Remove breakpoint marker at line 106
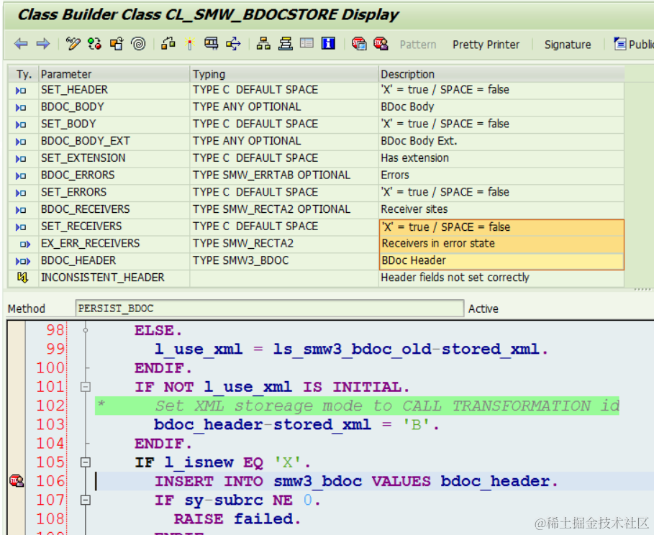 click(17, 481)
